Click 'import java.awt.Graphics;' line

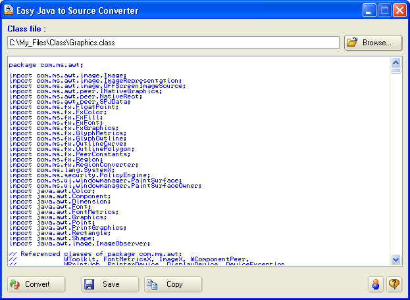58,217
